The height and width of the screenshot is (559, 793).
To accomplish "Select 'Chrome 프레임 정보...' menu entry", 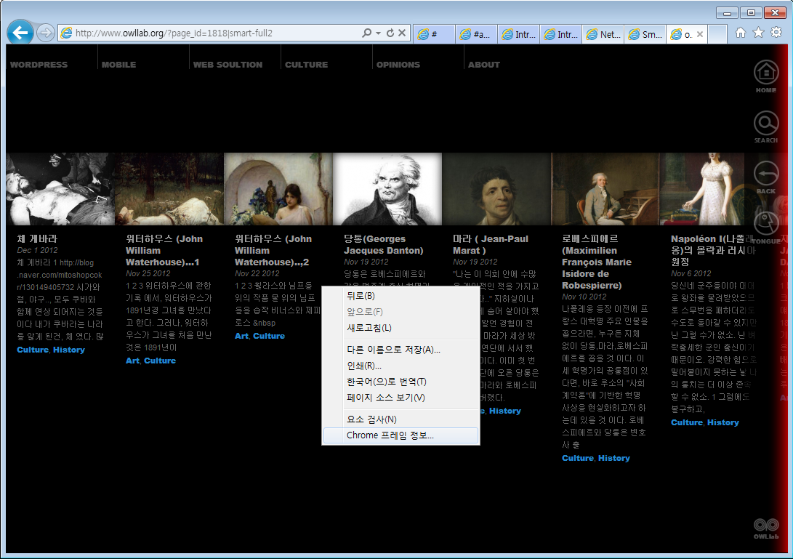I will 400,435.
